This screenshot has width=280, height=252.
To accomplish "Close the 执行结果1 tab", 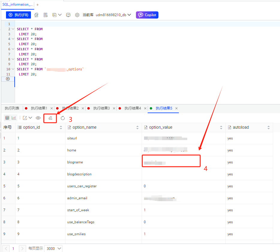I will tap(52, 108).
